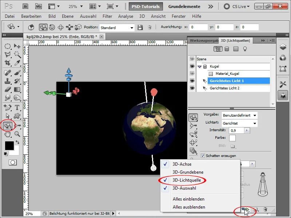Show whole scene filter in 3D panel
The image size is (291, 218).
218,49
